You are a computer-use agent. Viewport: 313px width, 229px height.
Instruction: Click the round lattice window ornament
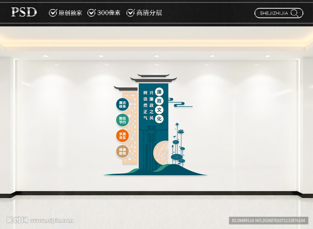[x=161, y=153]
